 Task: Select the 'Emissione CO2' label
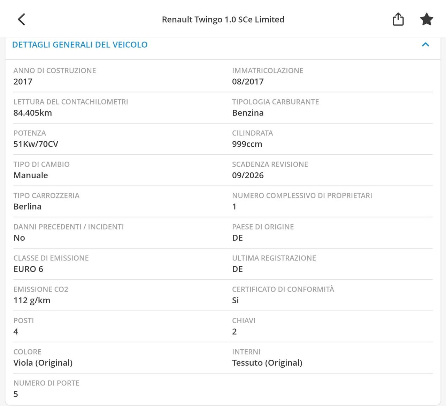(41, 289)
